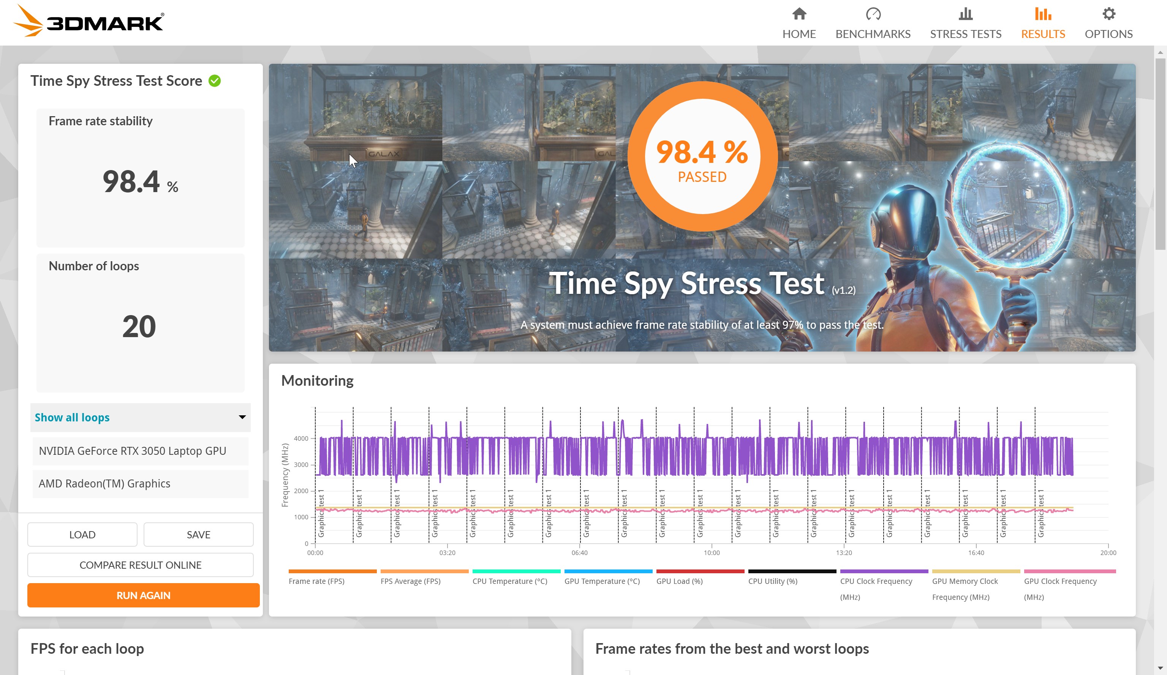Toggle GPU Temperature legend swatch
Screen dimensions: 1167x675
pos(608,571)
